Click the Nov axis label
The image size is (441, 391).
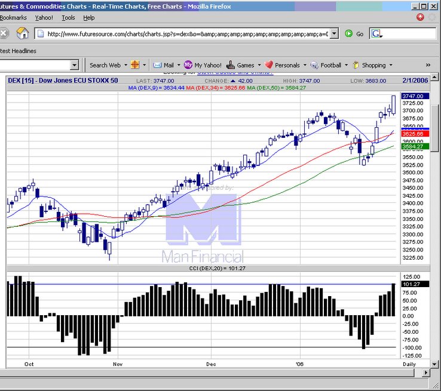(x=118, y=364)
